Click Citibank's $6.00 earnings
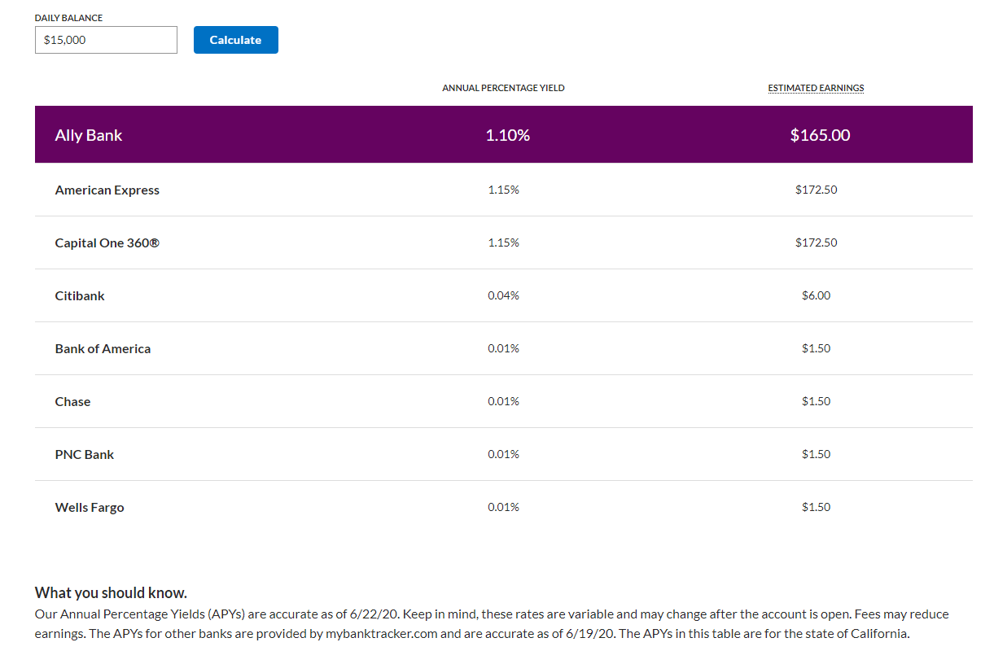The width and height of the screenshot is (994, 651). [816, 295]
